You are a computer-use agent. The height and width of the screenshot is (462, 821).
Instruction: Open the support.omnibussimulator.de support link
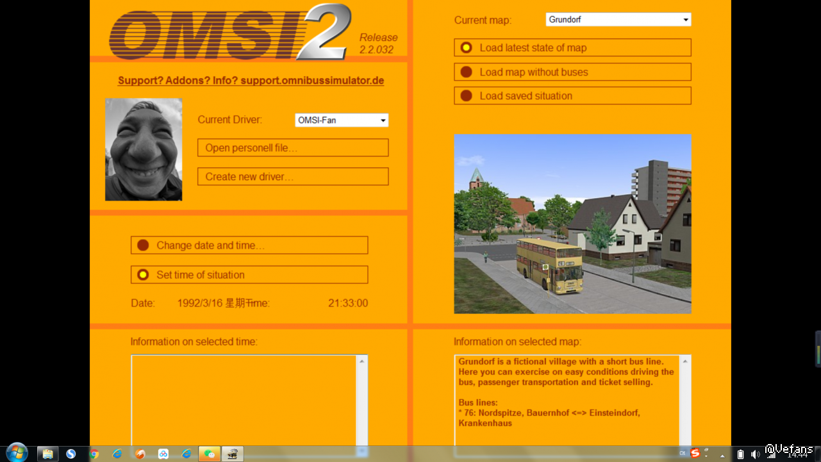[251, 81]
